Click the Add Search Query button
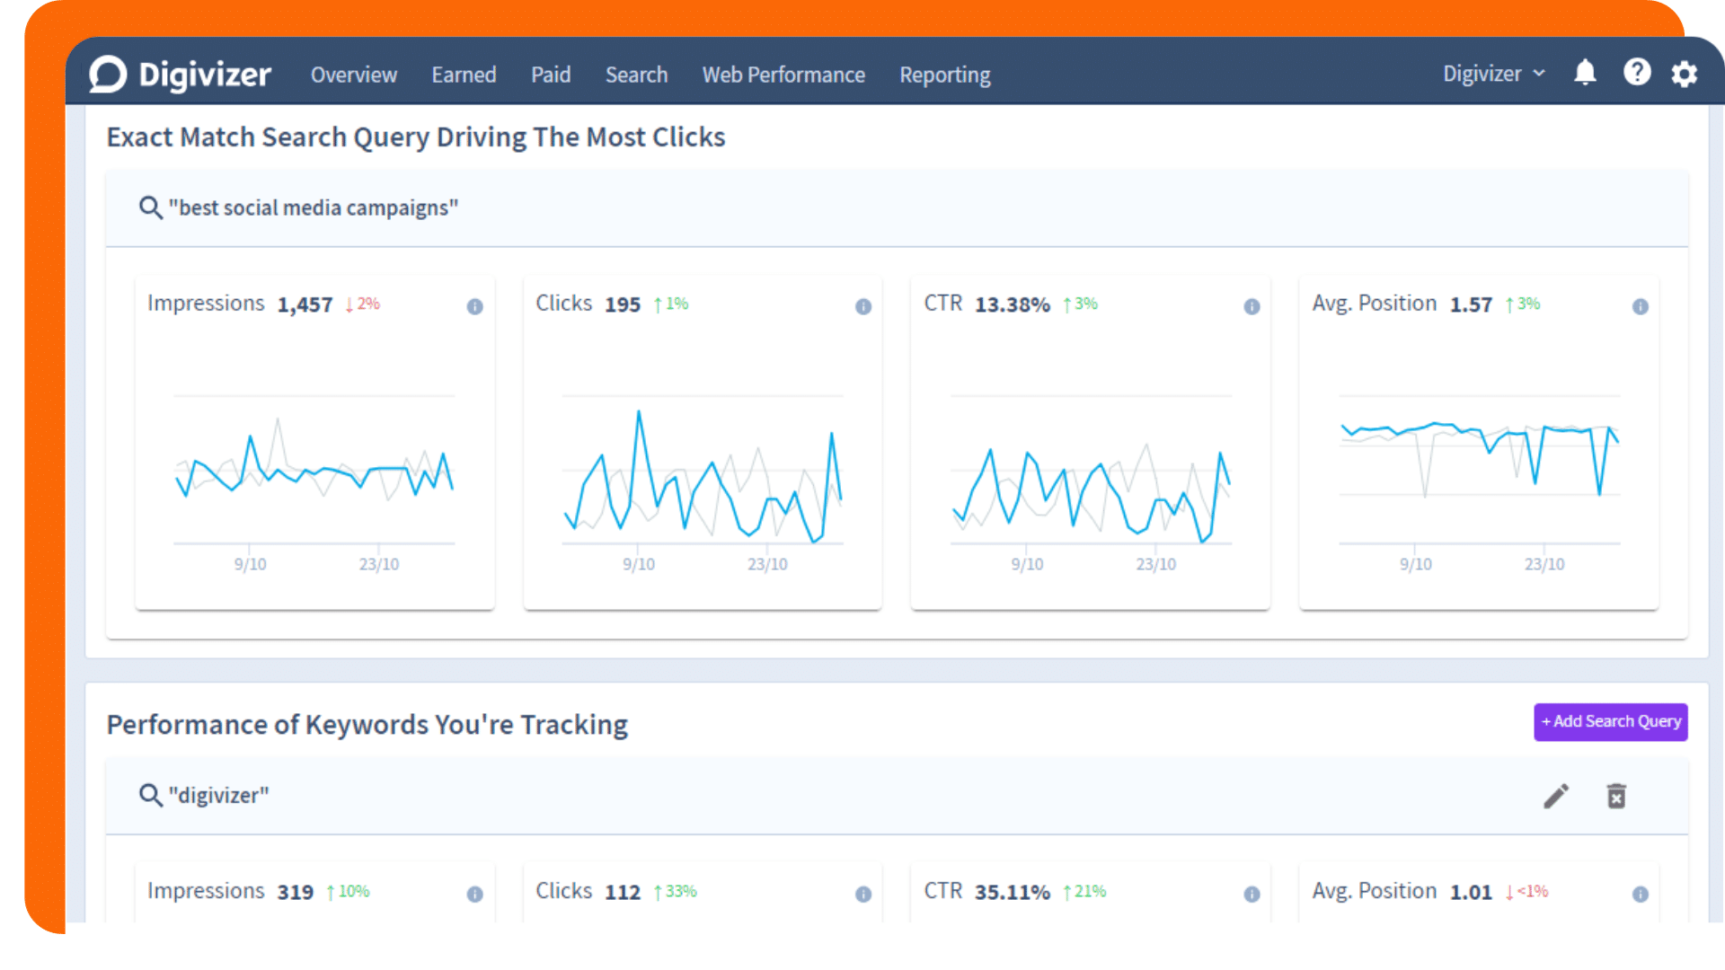1725x970 pixels. click(x=1609, y=721)
